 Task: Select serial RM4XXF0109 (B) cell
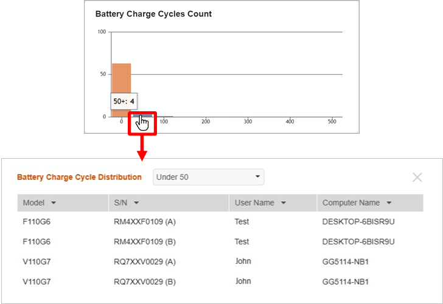point(144,241)
